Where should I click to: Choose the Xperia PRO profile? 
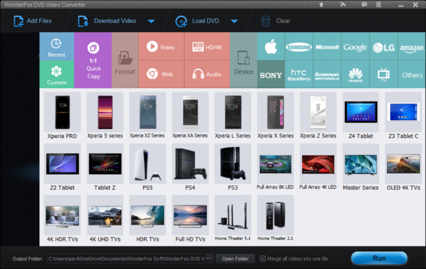click(x=62, y=116)
